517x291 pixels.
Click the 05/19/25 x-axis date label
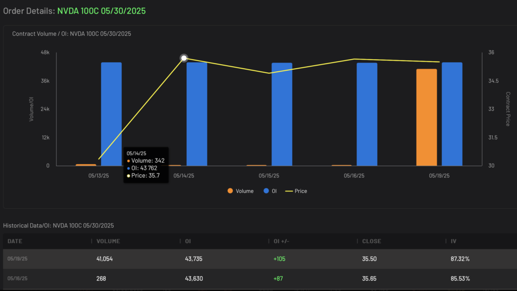[x=439, y=176]
